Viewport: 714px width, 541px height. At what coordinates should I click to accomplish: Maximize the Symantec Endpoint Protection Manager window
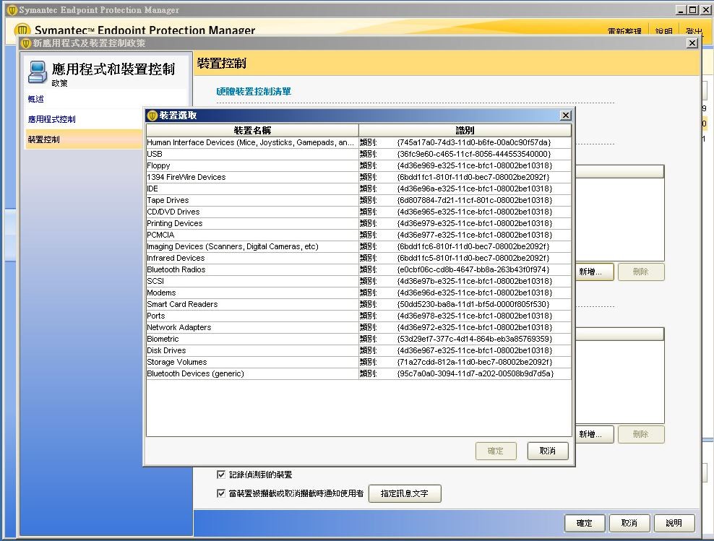692,9
